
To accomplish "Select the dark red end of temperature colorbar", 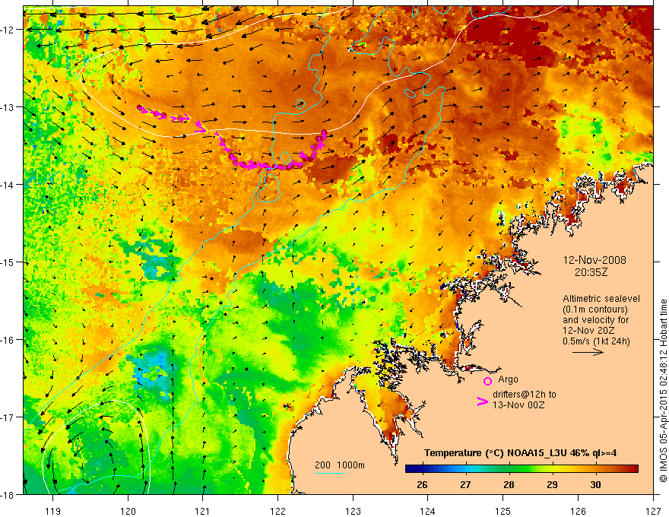I will pyautogui.click(x=633, y=469).
